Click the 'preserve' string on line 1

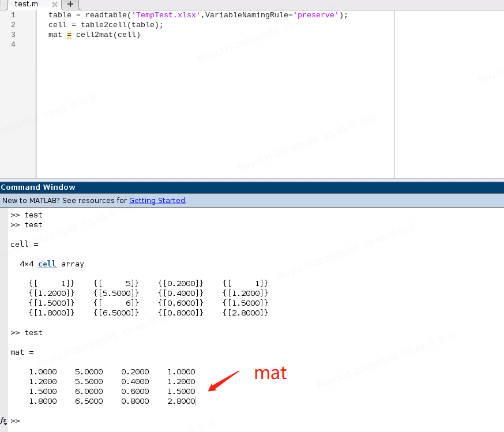(315, 14)
